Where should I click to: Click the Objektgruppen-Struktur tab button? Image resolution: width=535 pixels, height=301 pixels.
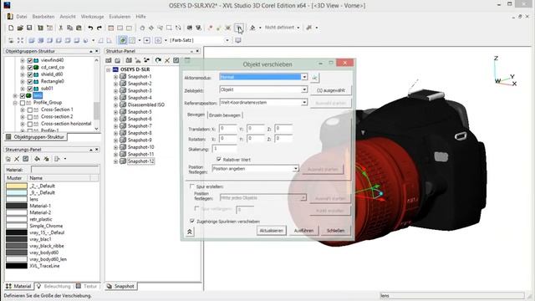pyautogui.click(x=35, y=137)
